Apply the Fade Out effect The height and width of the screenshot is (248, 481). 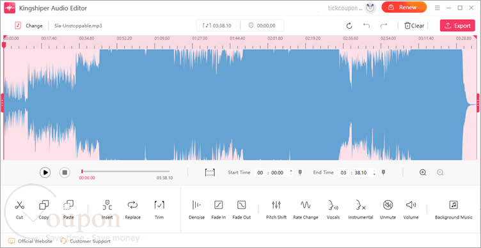pyautogui.click(x=241, y=210)
